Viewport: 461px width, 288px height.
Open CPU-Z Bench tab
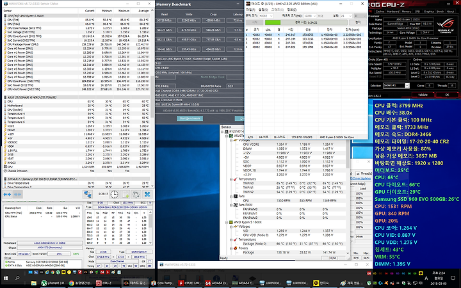[x=440, y=12]
